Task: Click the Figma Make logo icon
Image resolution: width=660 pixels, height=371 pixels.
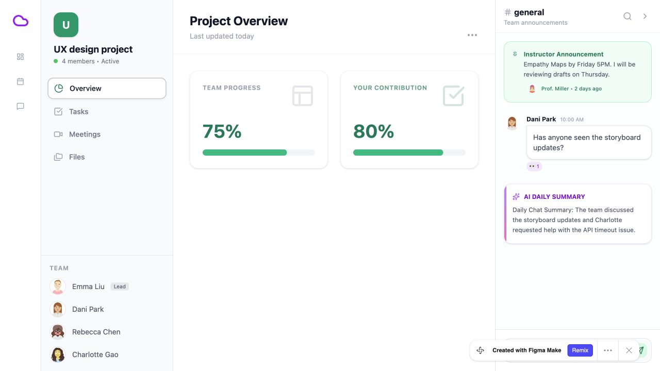Action: tap(481, 350)
